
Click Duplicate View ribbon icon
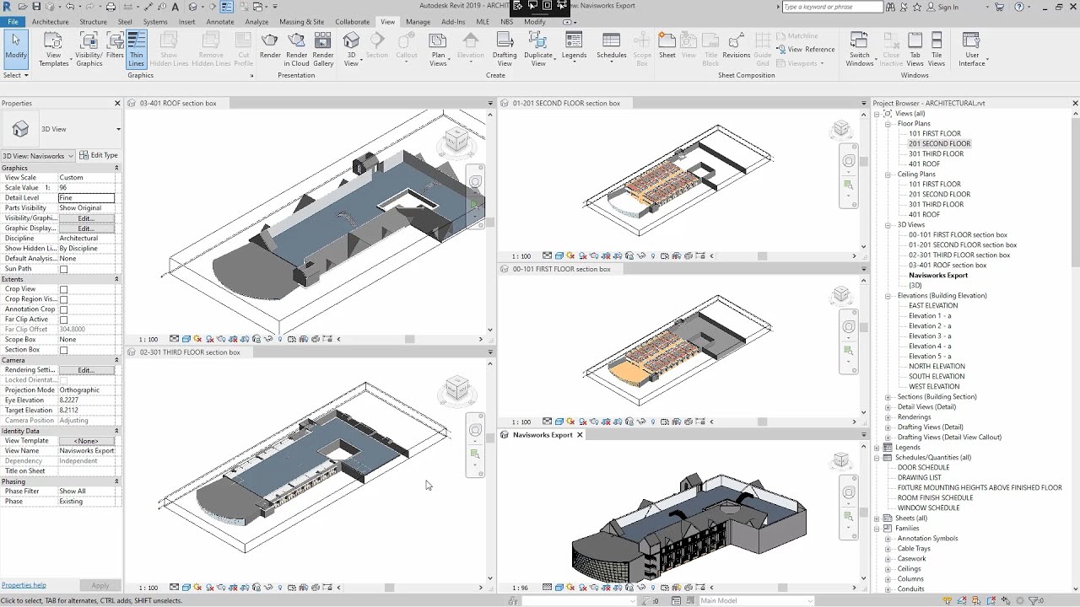538,49
